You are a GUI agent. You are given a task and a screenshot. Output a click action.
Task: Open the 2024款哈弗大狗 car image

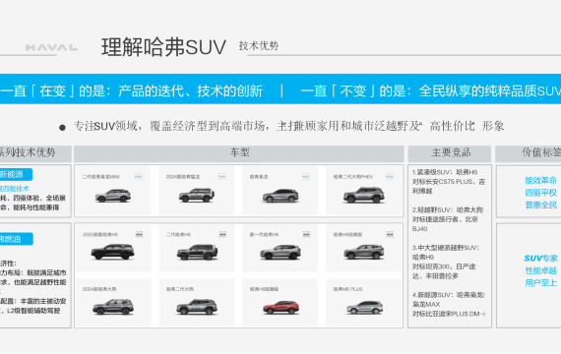113,307
